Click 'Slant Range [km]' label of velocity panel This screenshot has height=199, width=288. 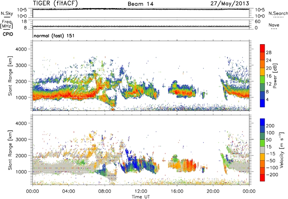click(x=10, y=150)
